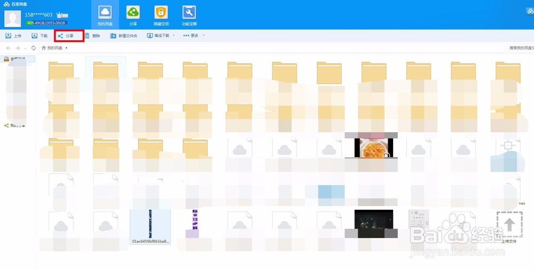Start an offline download with 离线下载
Viewport: 534px width, 270px height.
[158, 35]
